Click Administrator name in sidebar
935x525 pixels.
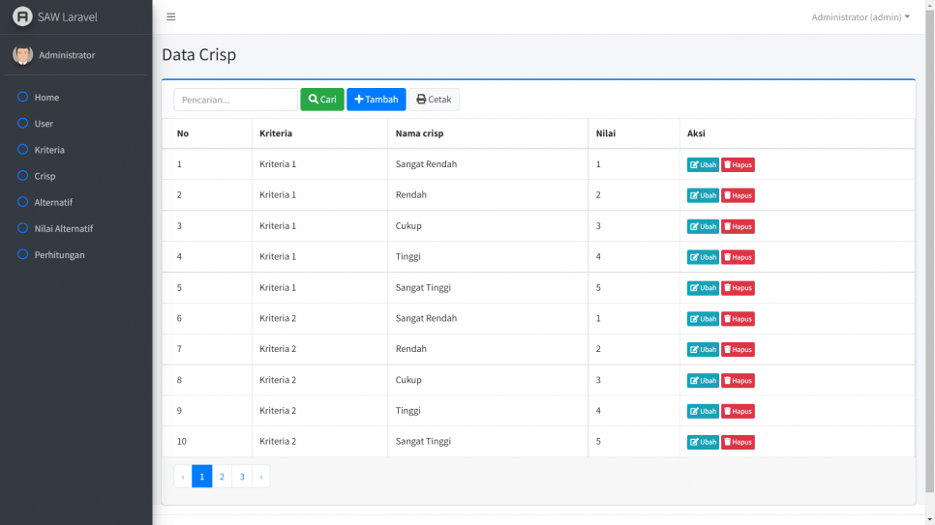pyautogui.click(x=67, y=55)
